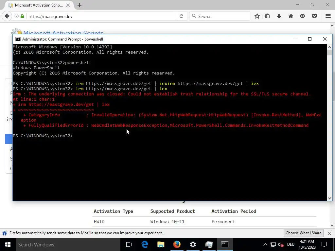Open site information icon in address bar
This screenshot has width=335, height=251.
tap(16, 16)
